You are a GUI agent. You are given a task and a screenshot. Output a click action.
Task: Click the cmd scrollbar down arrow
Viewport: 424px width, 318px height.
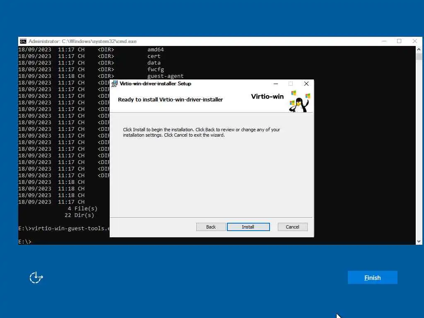coord(419,241)
